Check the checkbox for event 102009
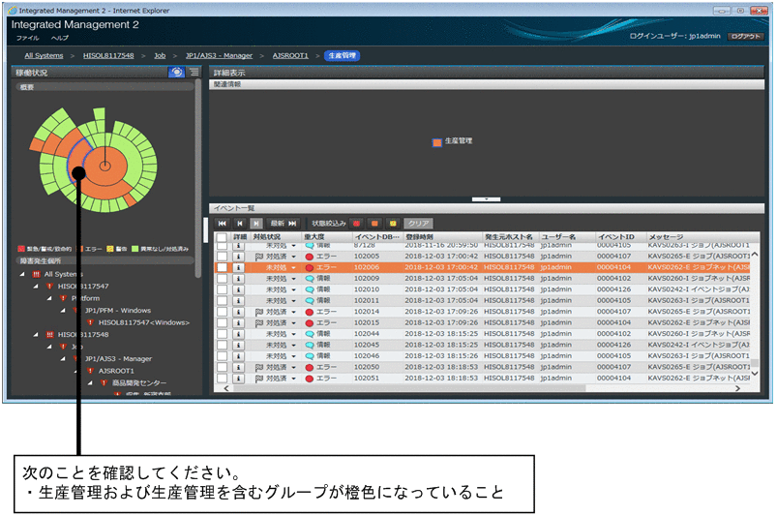The height and width of the screenshot is (516, 777). [222, 279]
